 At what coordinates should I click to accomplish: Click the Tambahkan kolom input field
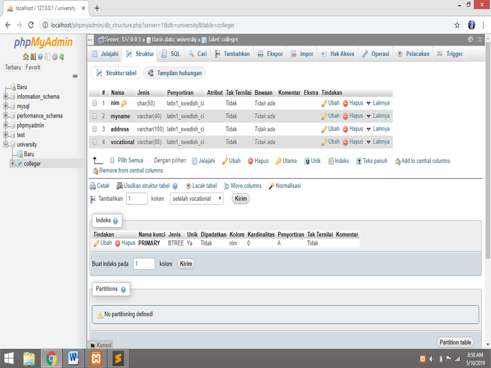(137, 198)
